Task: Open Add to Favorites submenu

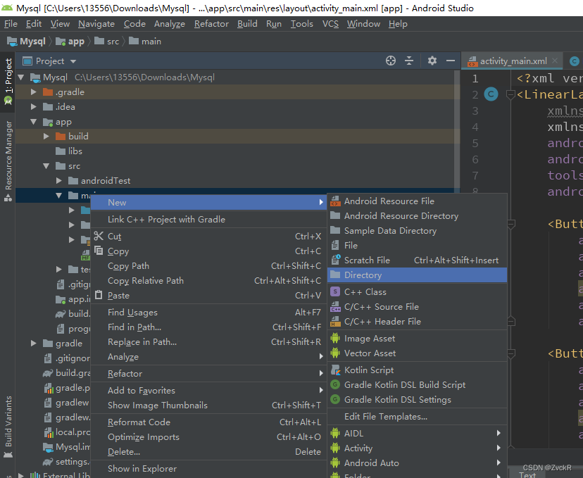Action: pos(208,390)
